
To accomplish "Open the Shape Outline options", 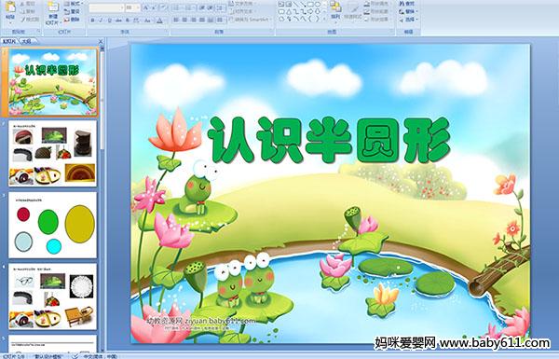I will (x=376, y=11).
